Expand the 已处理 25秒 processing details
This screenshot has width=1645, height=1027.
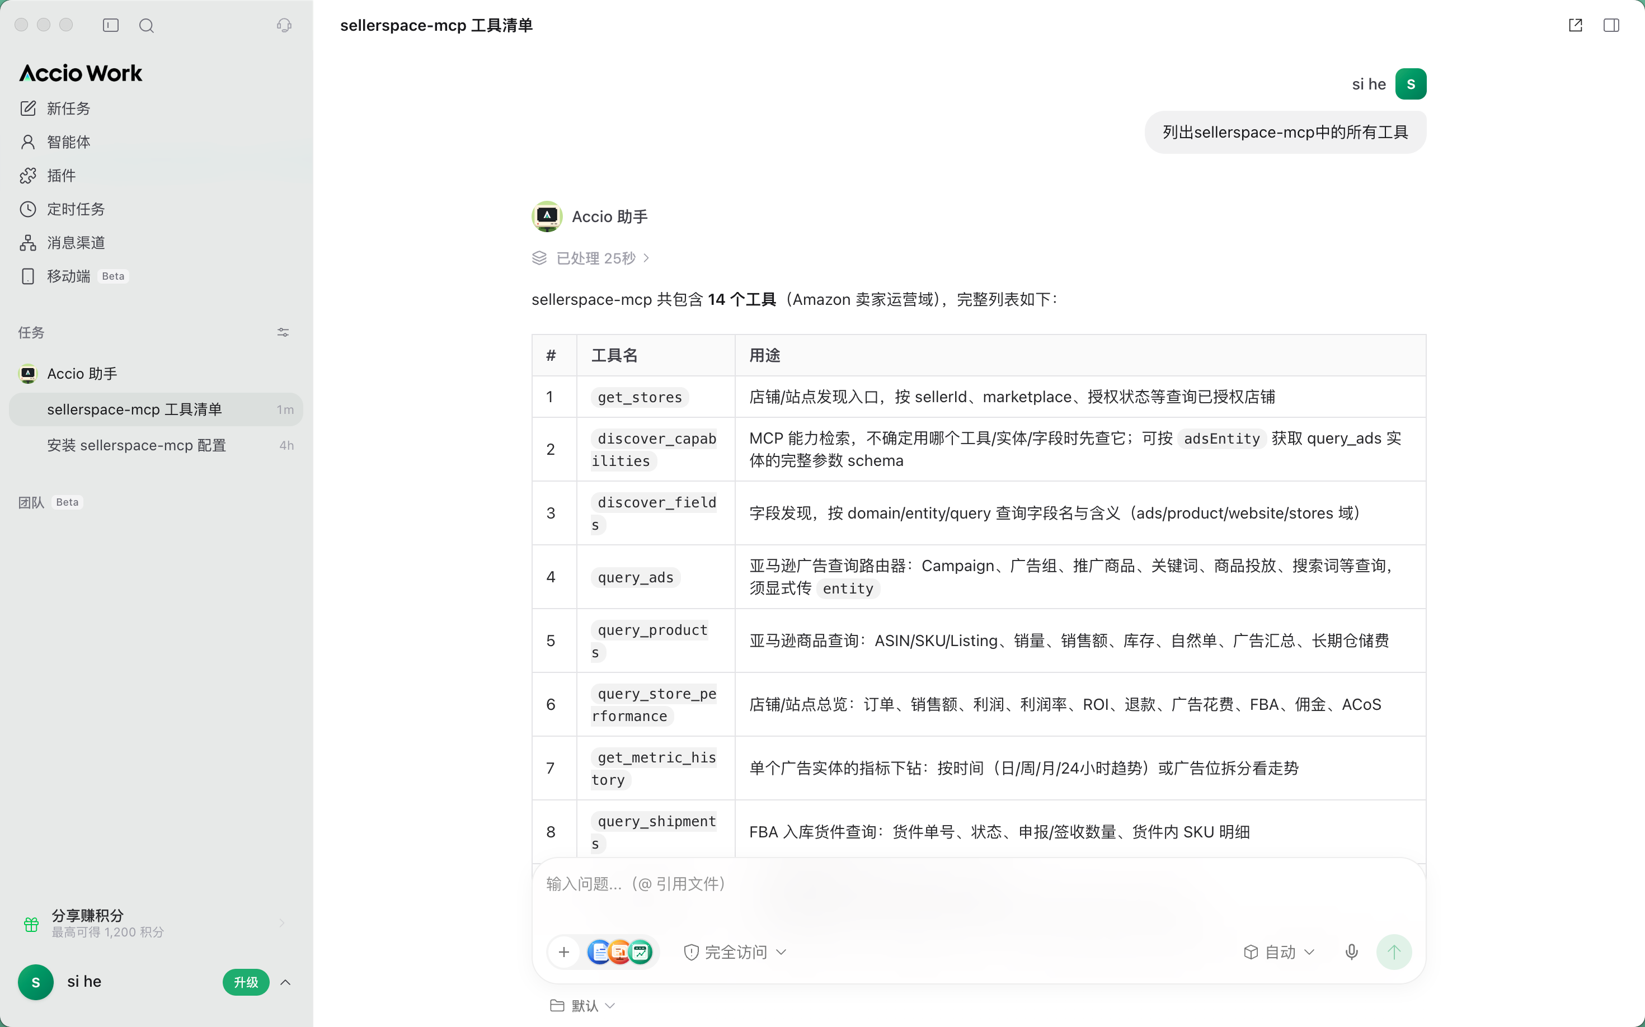pos(590,258)
